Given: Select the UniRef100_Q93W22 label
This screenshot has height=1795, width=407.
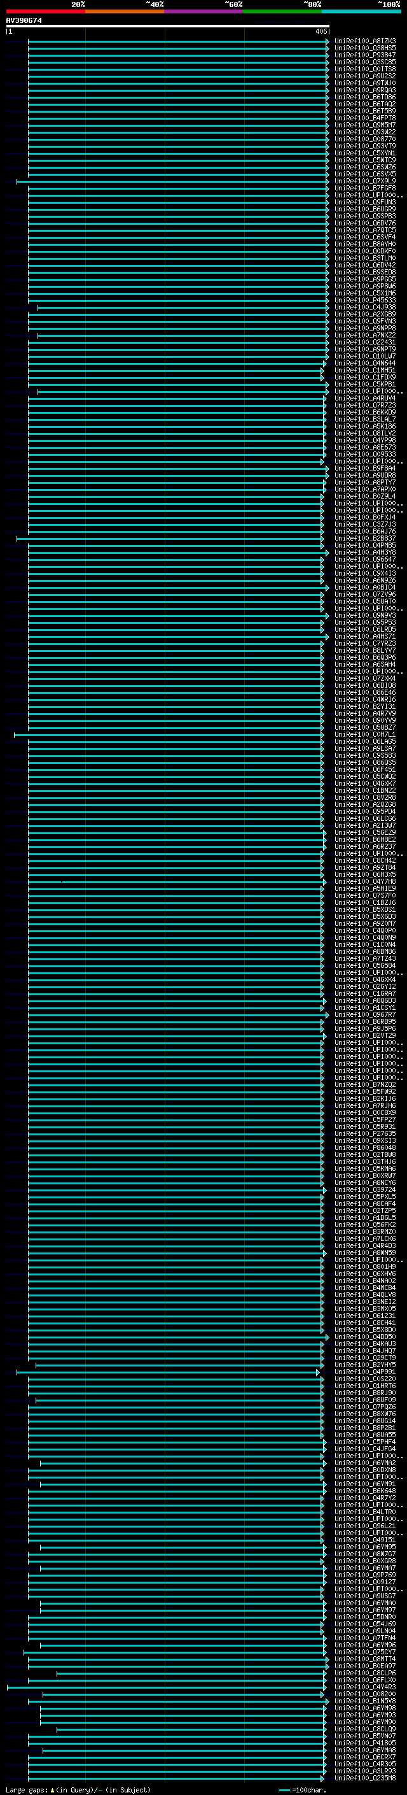Looking at the screenshot, I should point(364,132).
